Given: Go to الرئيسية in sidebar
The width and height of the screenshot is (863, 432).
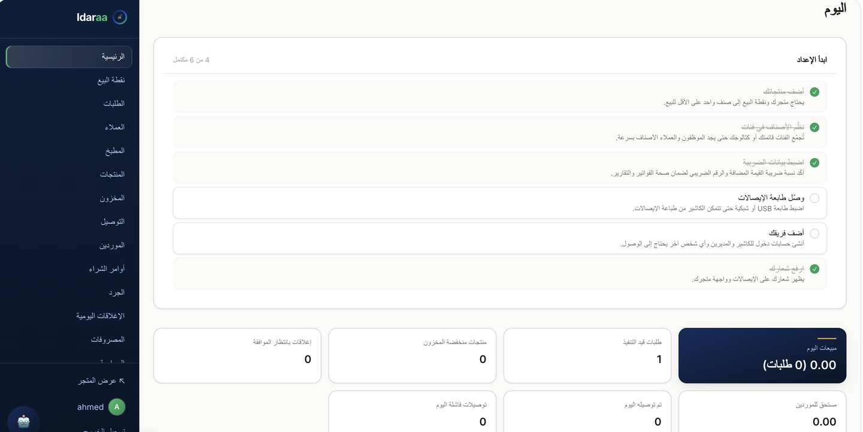Looking at the screenshot, I should coord(69,57).
